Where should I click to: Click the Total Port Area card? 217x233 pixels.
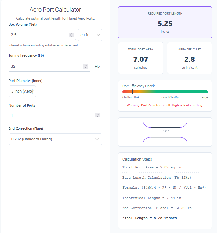[140, 58]
